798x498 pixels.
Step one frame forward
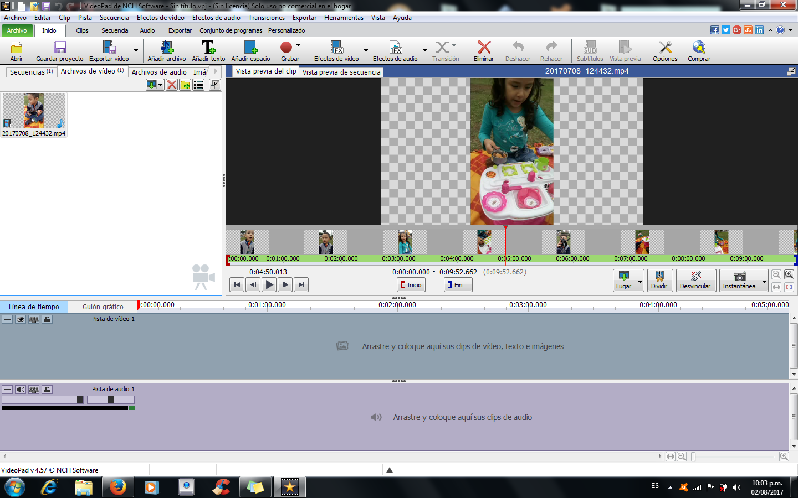click(x=285, y=285)
